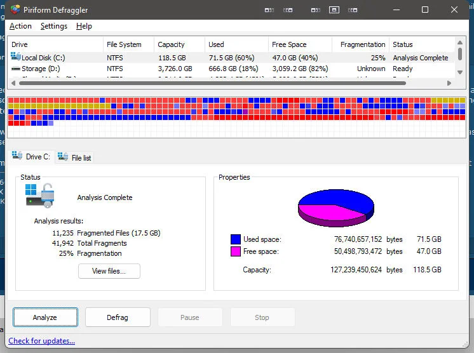Sort by the Status column header
The height and width of the screenshot is (353, 474).
point(422,44)
